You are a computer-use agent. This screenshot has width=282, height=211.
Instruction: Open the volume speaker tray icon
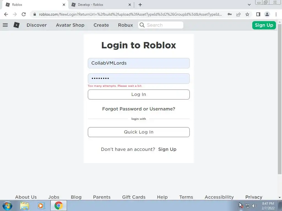(254, 206)
